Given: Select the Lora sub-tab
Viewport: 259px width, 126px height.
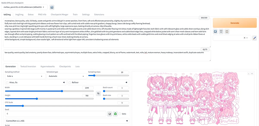Looking at the screenshot, I should tap(77, 67).
